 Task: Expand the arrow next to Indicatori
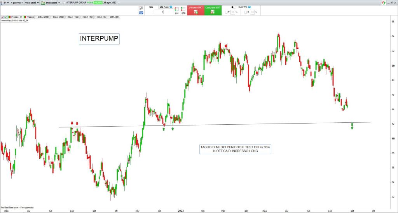pyautogui.click(x=59, y=3)
